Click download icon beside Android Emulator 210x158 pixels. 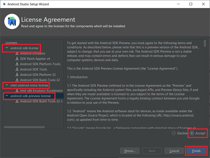pos(17,53)
